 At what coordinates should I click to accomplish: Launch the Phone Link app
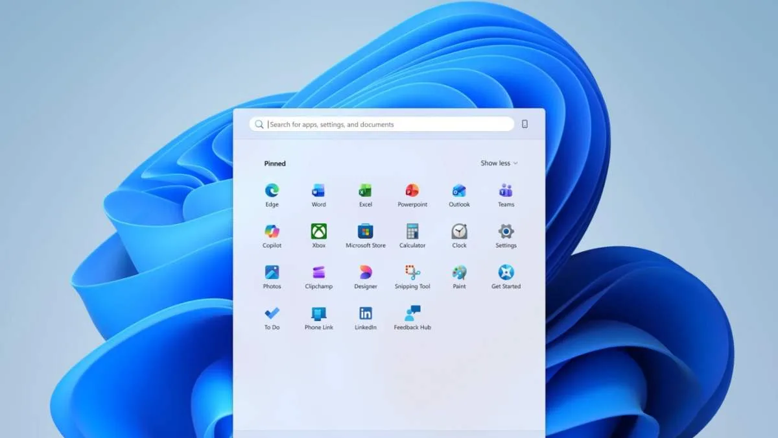(318, 318)
